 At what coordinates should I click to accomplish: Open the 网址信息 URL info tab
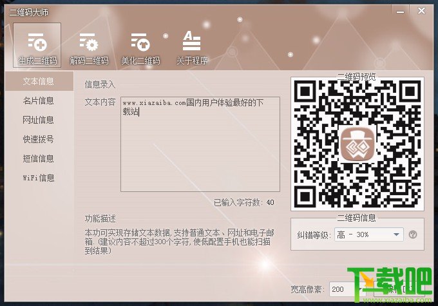click(39, 120)
